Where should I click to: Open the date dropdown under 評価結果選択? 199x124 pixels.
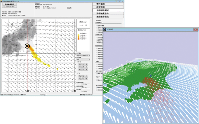(x=10, y=7)
